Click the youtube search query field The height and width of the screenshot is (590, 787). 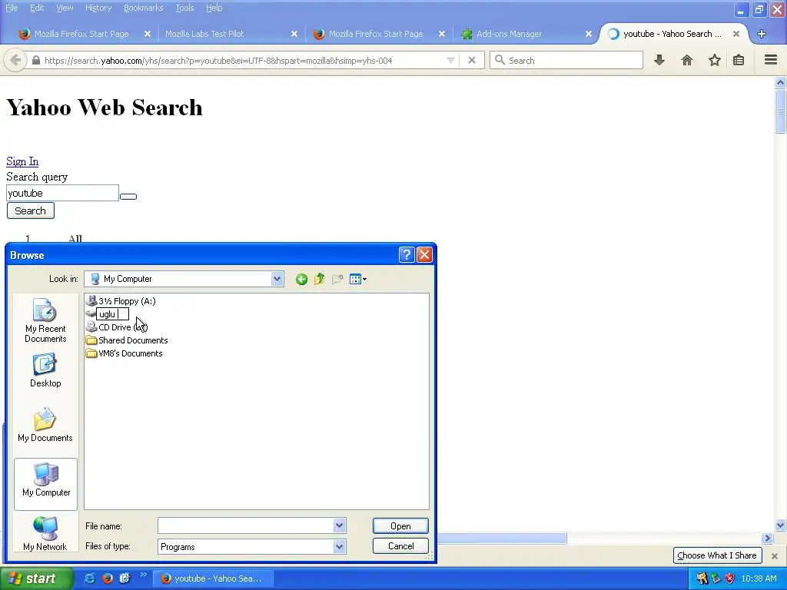coord(63,193)
